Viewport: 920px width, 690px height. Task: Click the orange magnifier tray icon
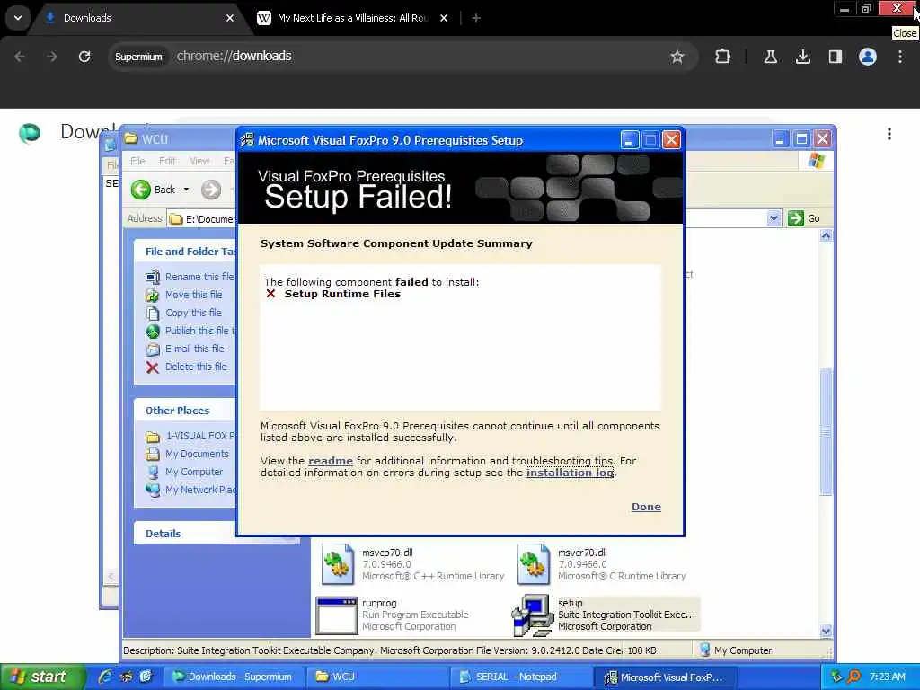(x=854, y=677)
